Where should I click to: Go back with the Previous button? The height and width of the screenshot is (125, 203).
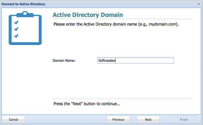(x=118, y=120)
